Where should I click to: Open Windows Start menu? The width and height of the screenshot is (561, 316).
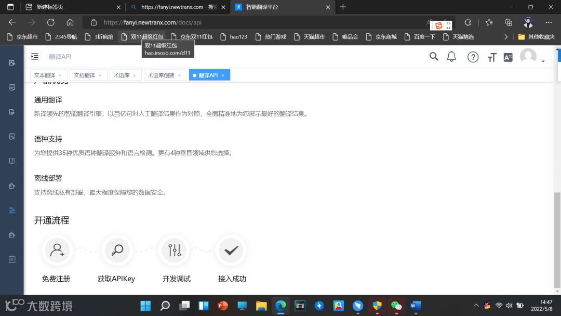click(x=145, y=306)
